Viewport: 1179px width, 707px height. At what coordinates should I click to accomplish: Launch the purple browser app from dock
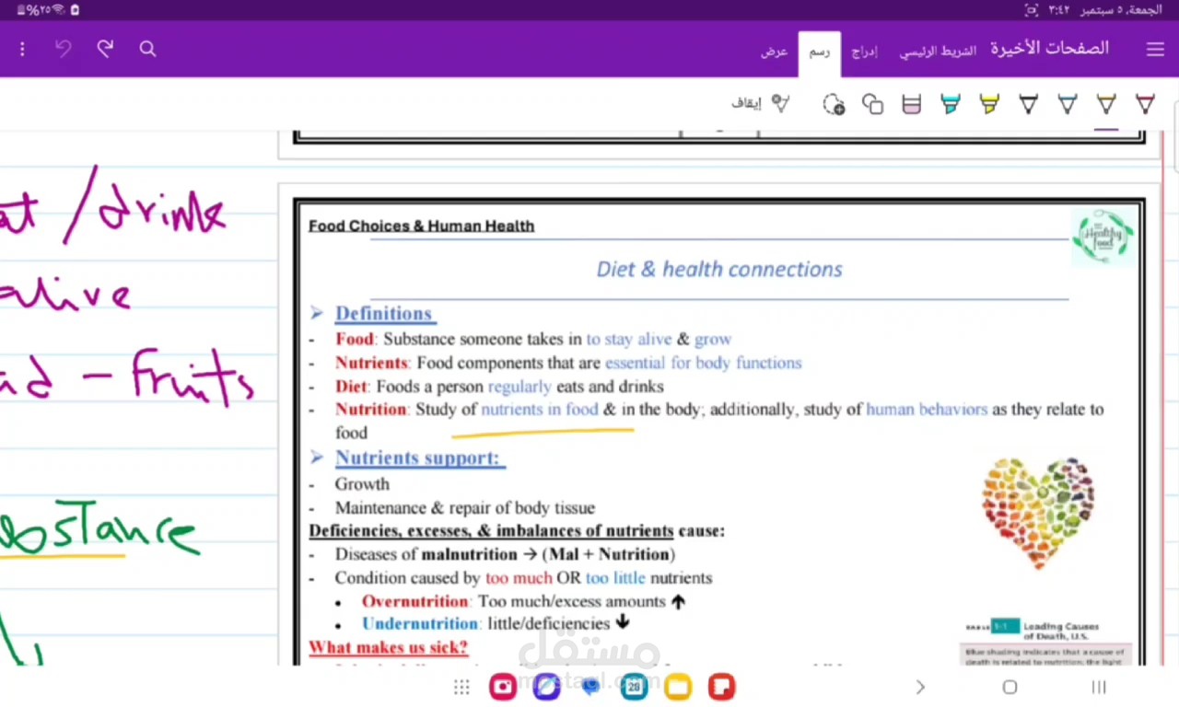[x=546, y=687]
